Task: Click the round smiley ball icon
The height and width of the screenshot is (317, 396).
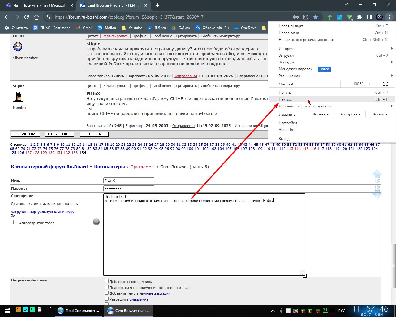Action: point(96,222)
